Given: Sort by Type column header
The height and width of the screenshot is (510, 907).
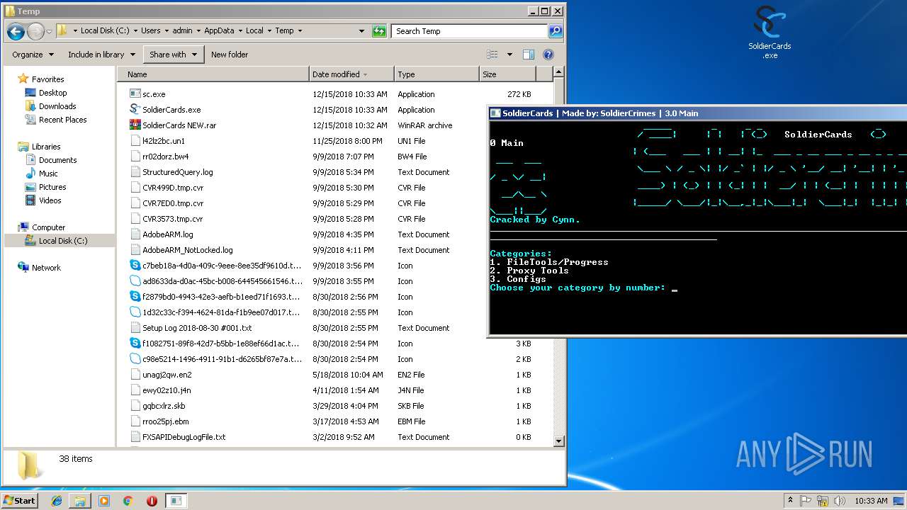Looking at the screenshot, I should [x=436, y=74].
